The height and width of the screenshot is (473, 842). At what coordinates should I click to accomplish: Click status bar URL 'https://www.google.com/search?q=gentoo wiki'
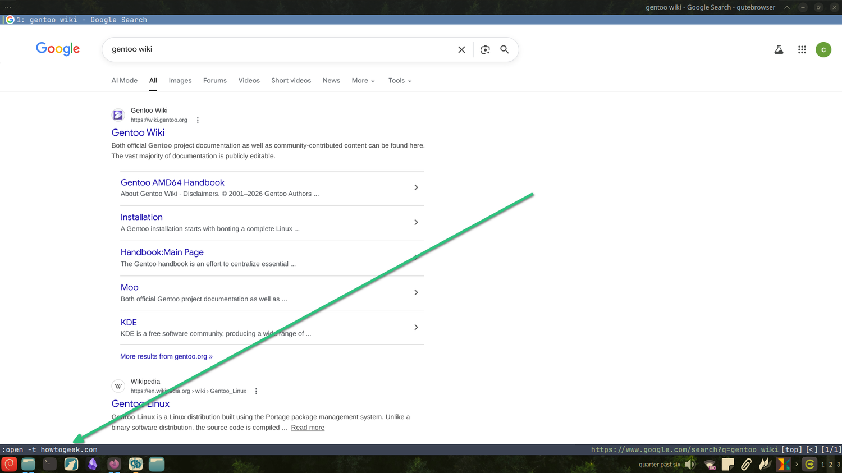[684, 449]
